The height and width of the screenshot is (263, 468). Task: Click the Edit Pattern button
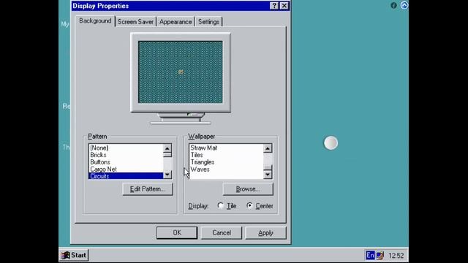pyautogui.click(x=148, y=189)
